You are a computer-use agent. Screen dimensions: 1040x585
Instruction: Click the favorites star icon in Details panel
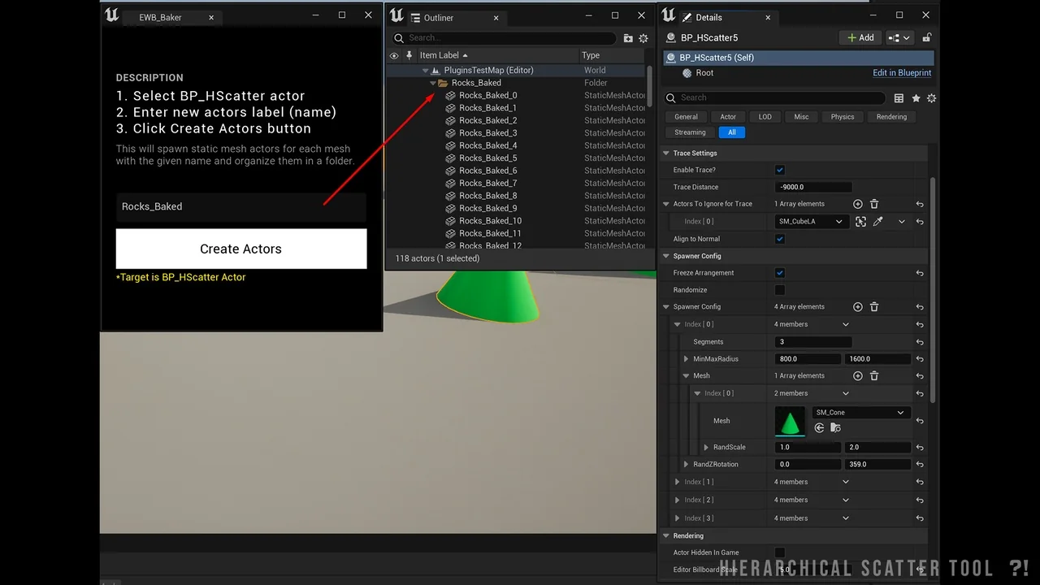pyautogui.click(x=916, y=97)
